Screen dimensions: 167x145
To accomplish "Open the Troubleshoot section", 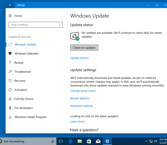I will tap(23, 72).
